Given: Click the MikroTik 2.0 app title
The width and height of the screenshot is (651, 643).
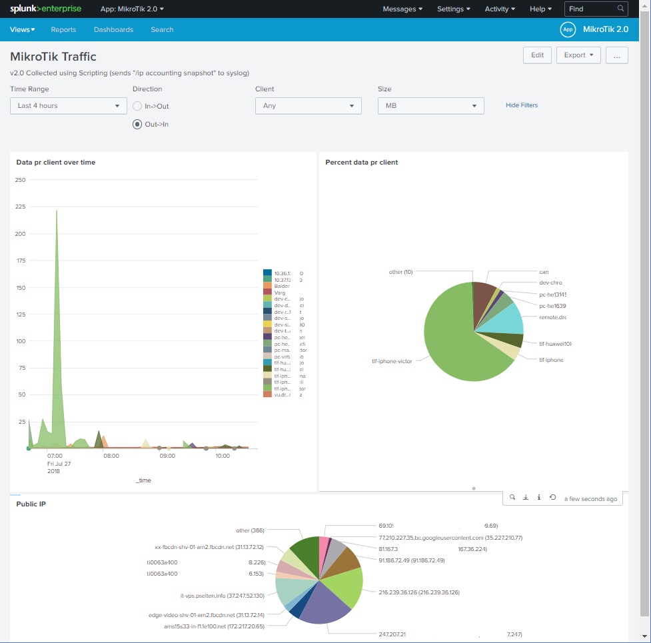Looking at the screenshot, I should [x=605, y=29].
